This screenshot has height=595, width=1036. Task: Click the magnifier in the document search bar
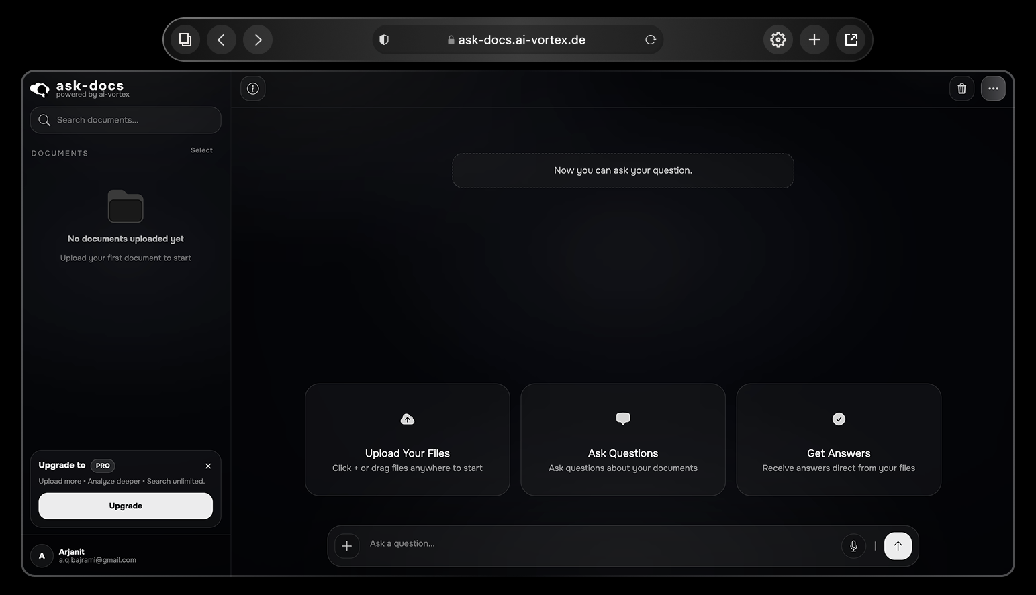(x=44, y=120)
